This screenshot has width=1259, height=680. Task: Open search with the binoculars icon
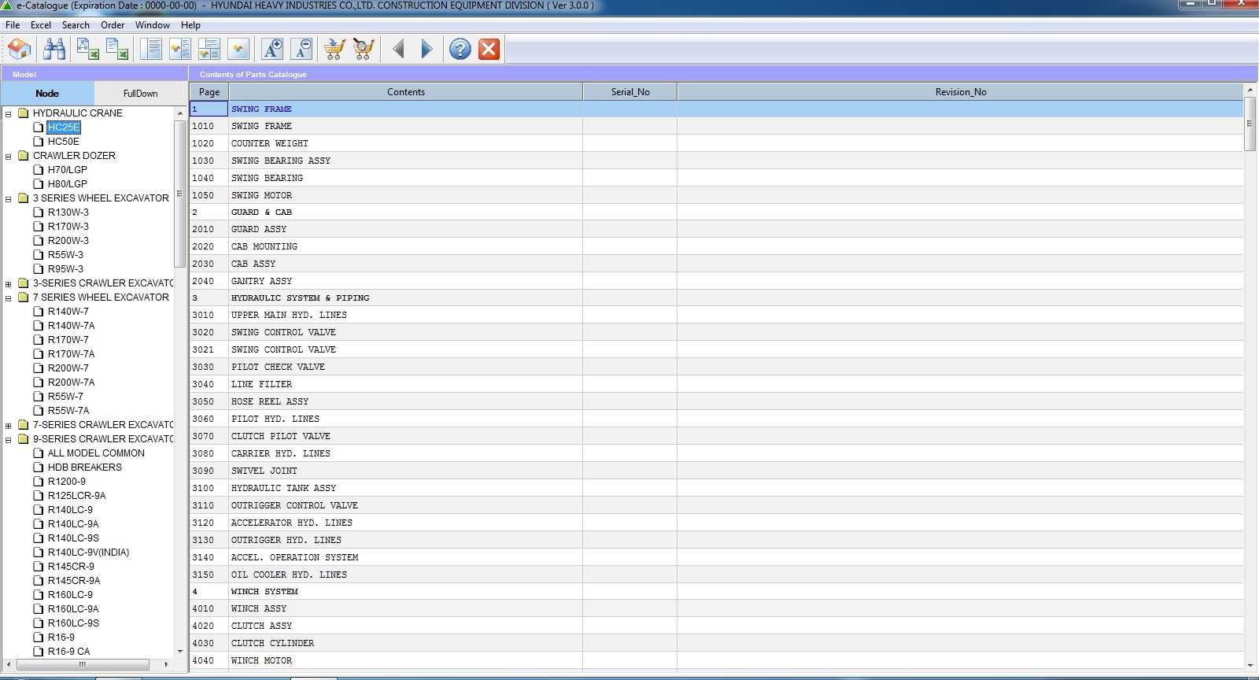(x=54, y=50)
